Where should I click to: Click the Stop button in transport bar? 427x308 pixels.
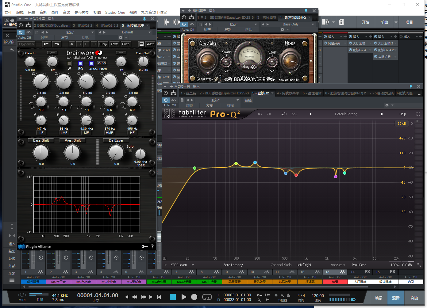173,297
